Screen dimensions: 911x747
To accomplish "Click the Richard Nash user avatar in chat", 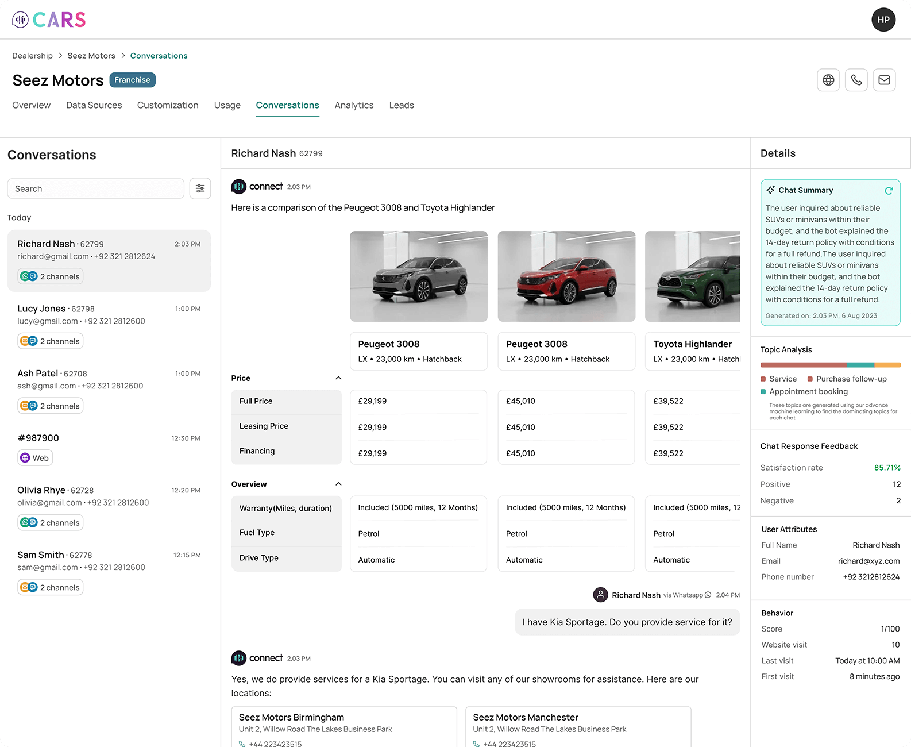I will click(600, 595).
